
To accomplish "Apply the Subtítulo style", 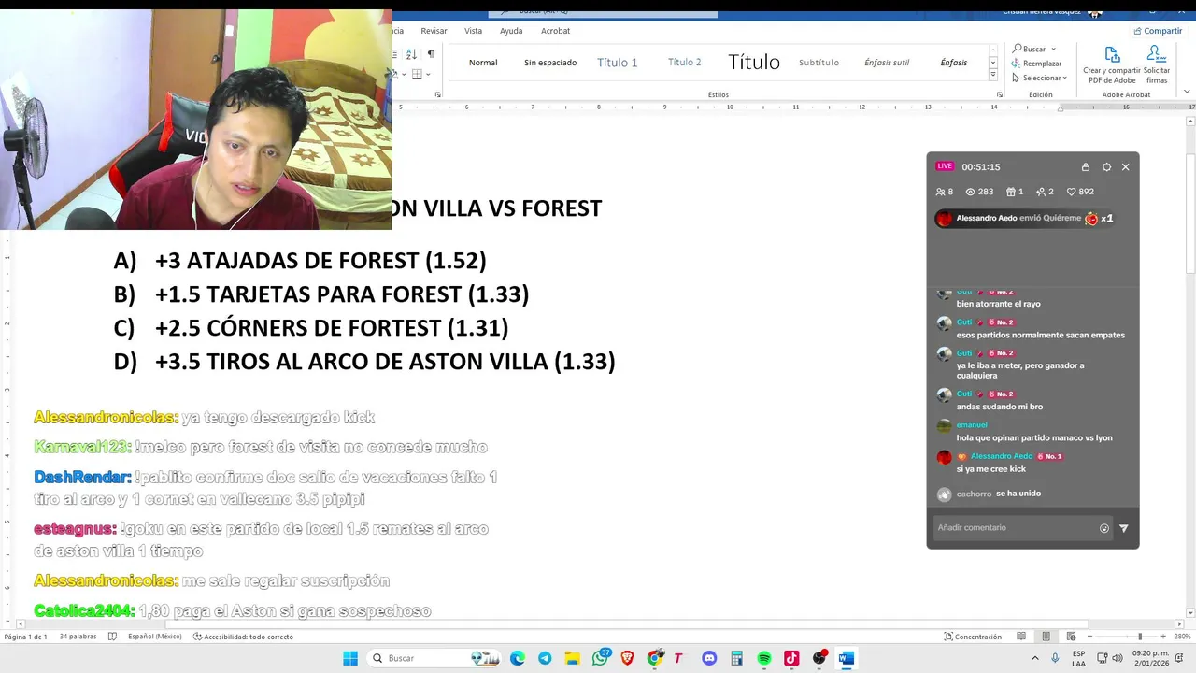I will pos(819,63).
